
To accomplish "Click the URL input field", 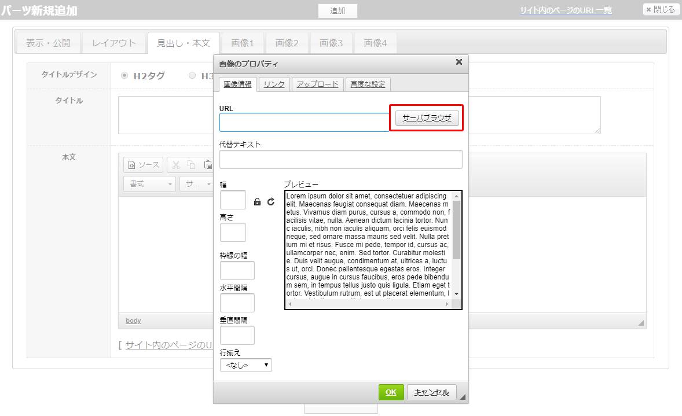I will [304, 123].
